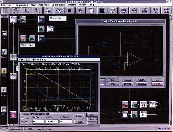Viewport: 173px width, 132px height.
Task: Select the Logic token library icon
Action: (x=4, y=90)
